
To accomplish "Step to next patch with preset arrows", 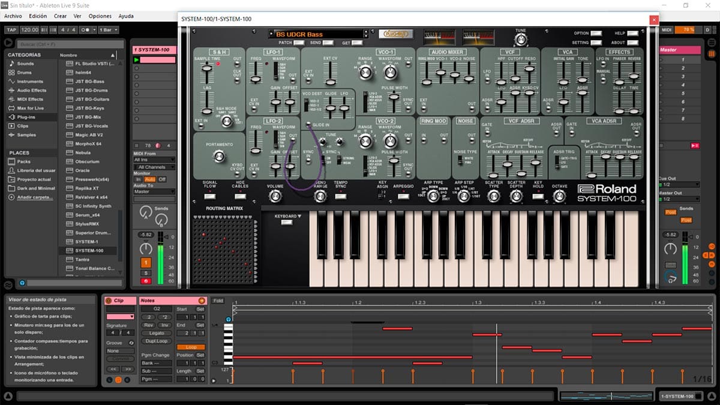I will [367, 36].
